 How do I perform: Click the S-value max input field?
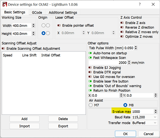point(143,112)
